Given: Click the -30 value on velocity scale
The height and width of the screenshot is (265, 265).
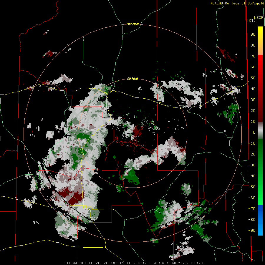Looking at the screenshot, I should click(x=252, y=165).
